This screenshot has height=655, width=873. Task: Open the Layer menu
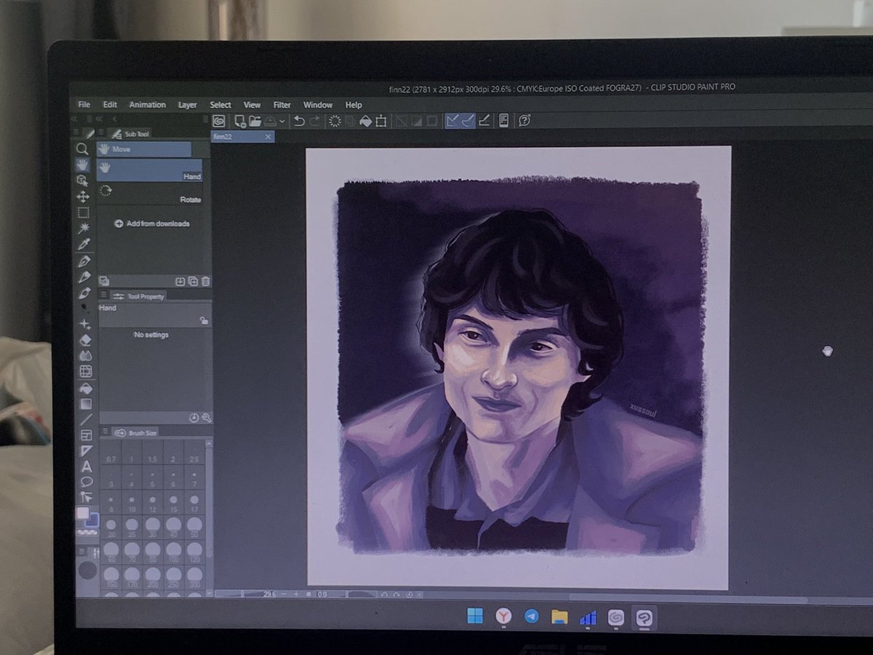point(188,105)
